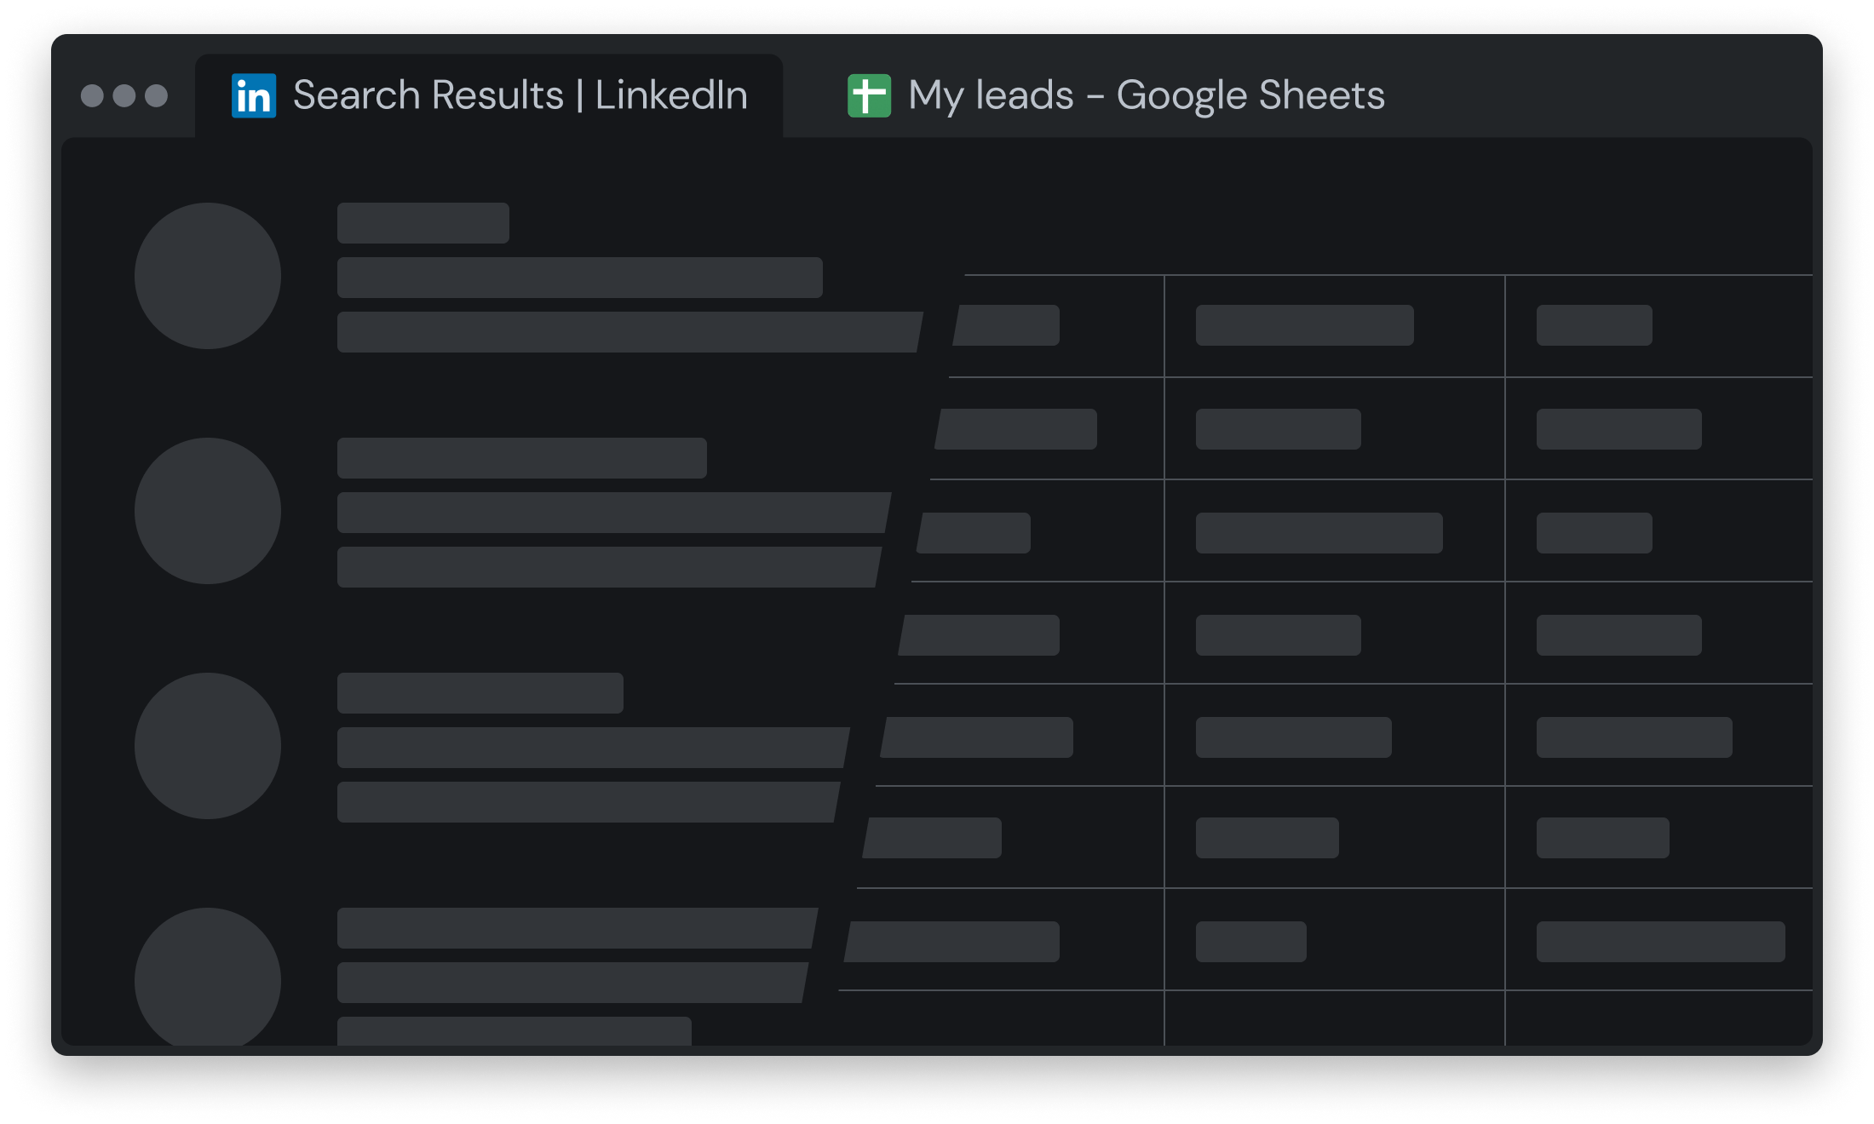Click the first result's second text line

tap(580, 278)
